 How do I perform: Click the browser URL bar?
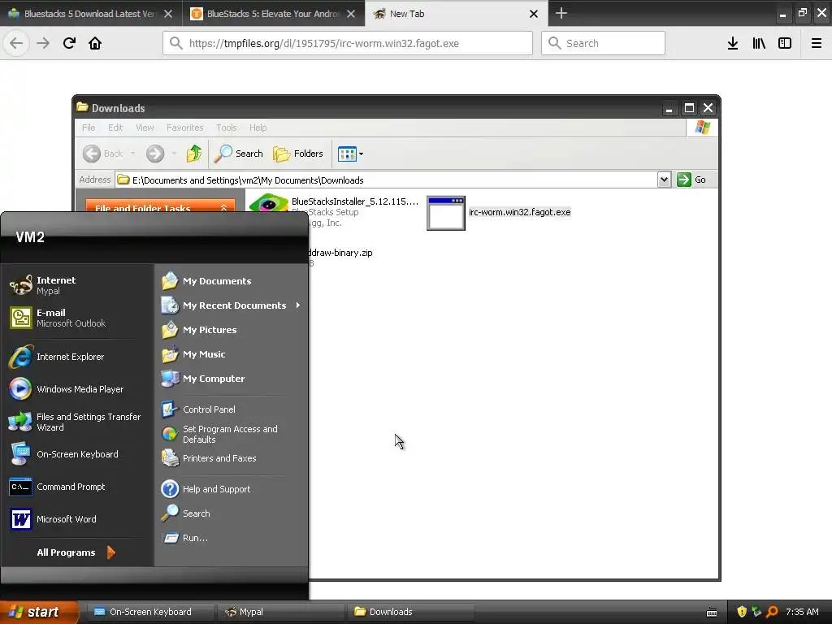[348, 43]
